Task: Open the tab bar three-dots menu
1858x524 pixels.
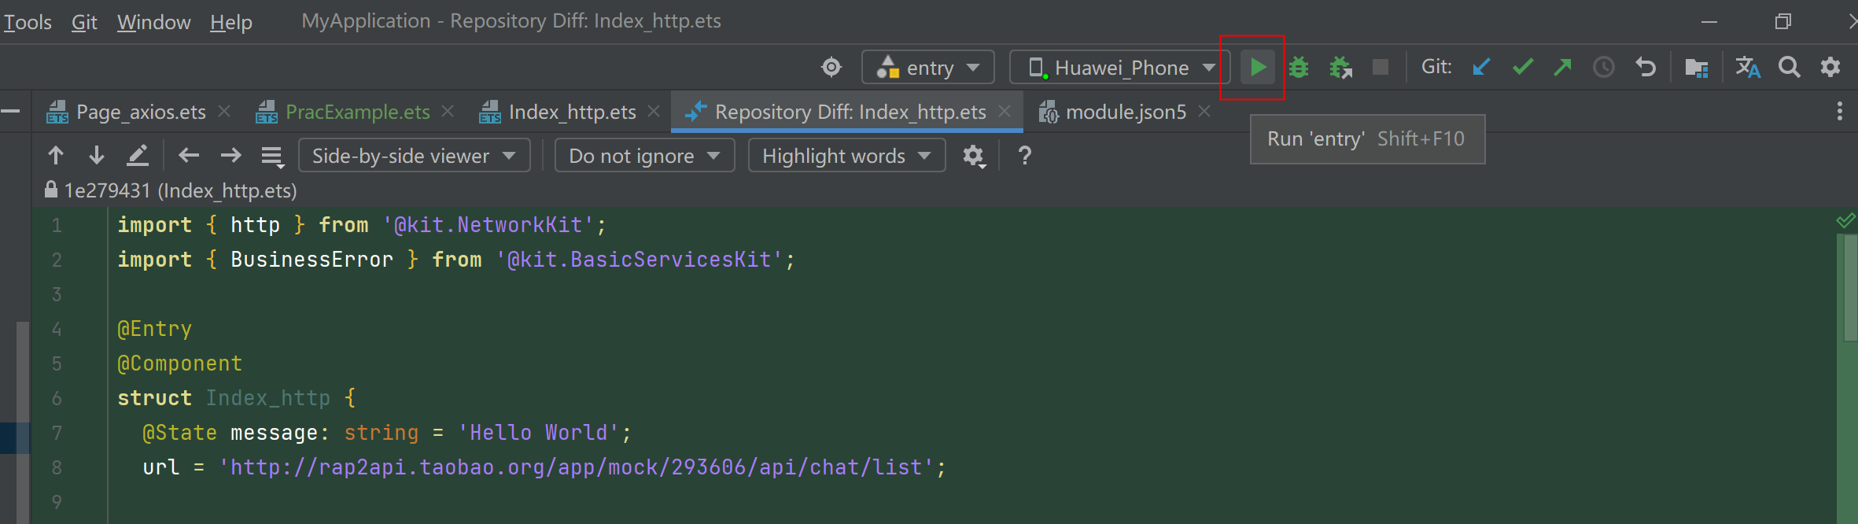Action: 1839,111
